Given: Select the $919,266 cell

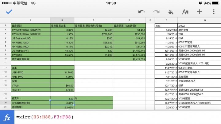Looking at the screenshot, I should (x=129, y=42).
